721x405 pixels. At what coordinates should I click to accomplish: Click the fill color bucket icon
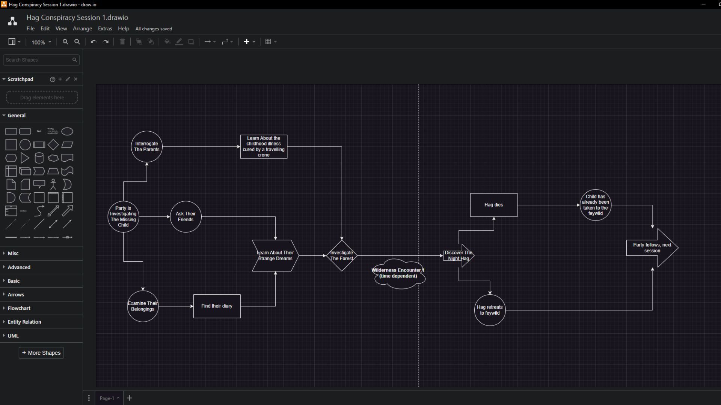tap(167, 42)
